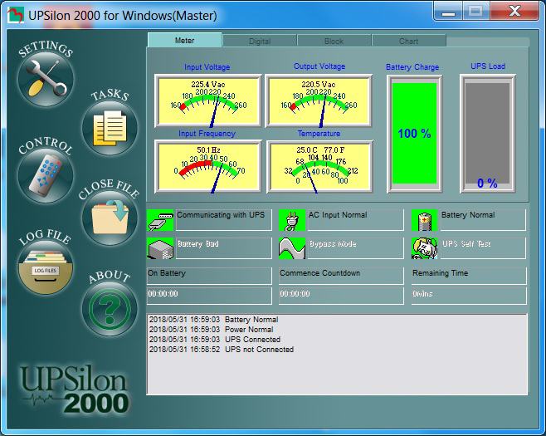Click the 225.4 Vac reading
The image size is (546, 436).
point(208,85)
